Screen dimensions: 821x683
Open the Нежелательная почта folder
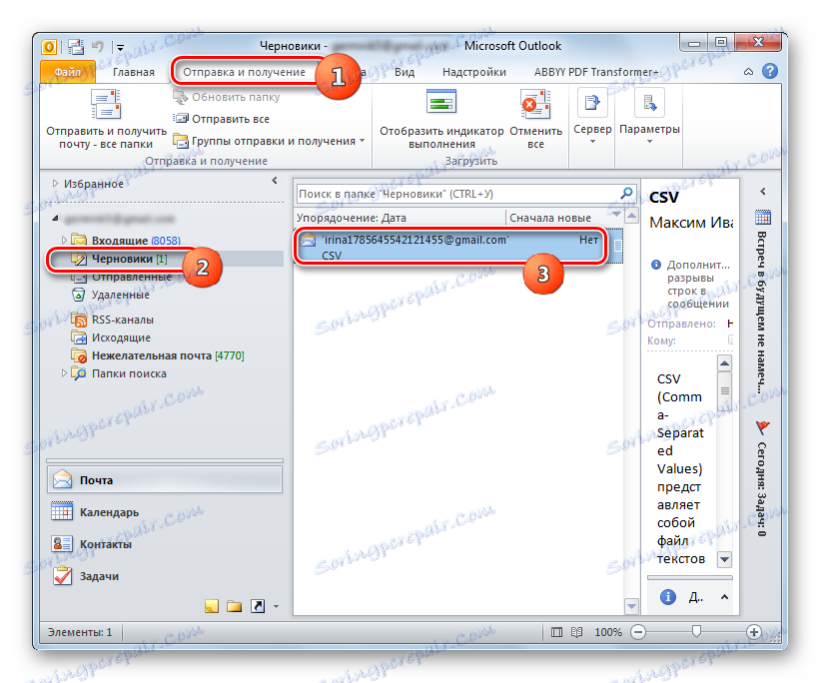click(x=158, y=355)
